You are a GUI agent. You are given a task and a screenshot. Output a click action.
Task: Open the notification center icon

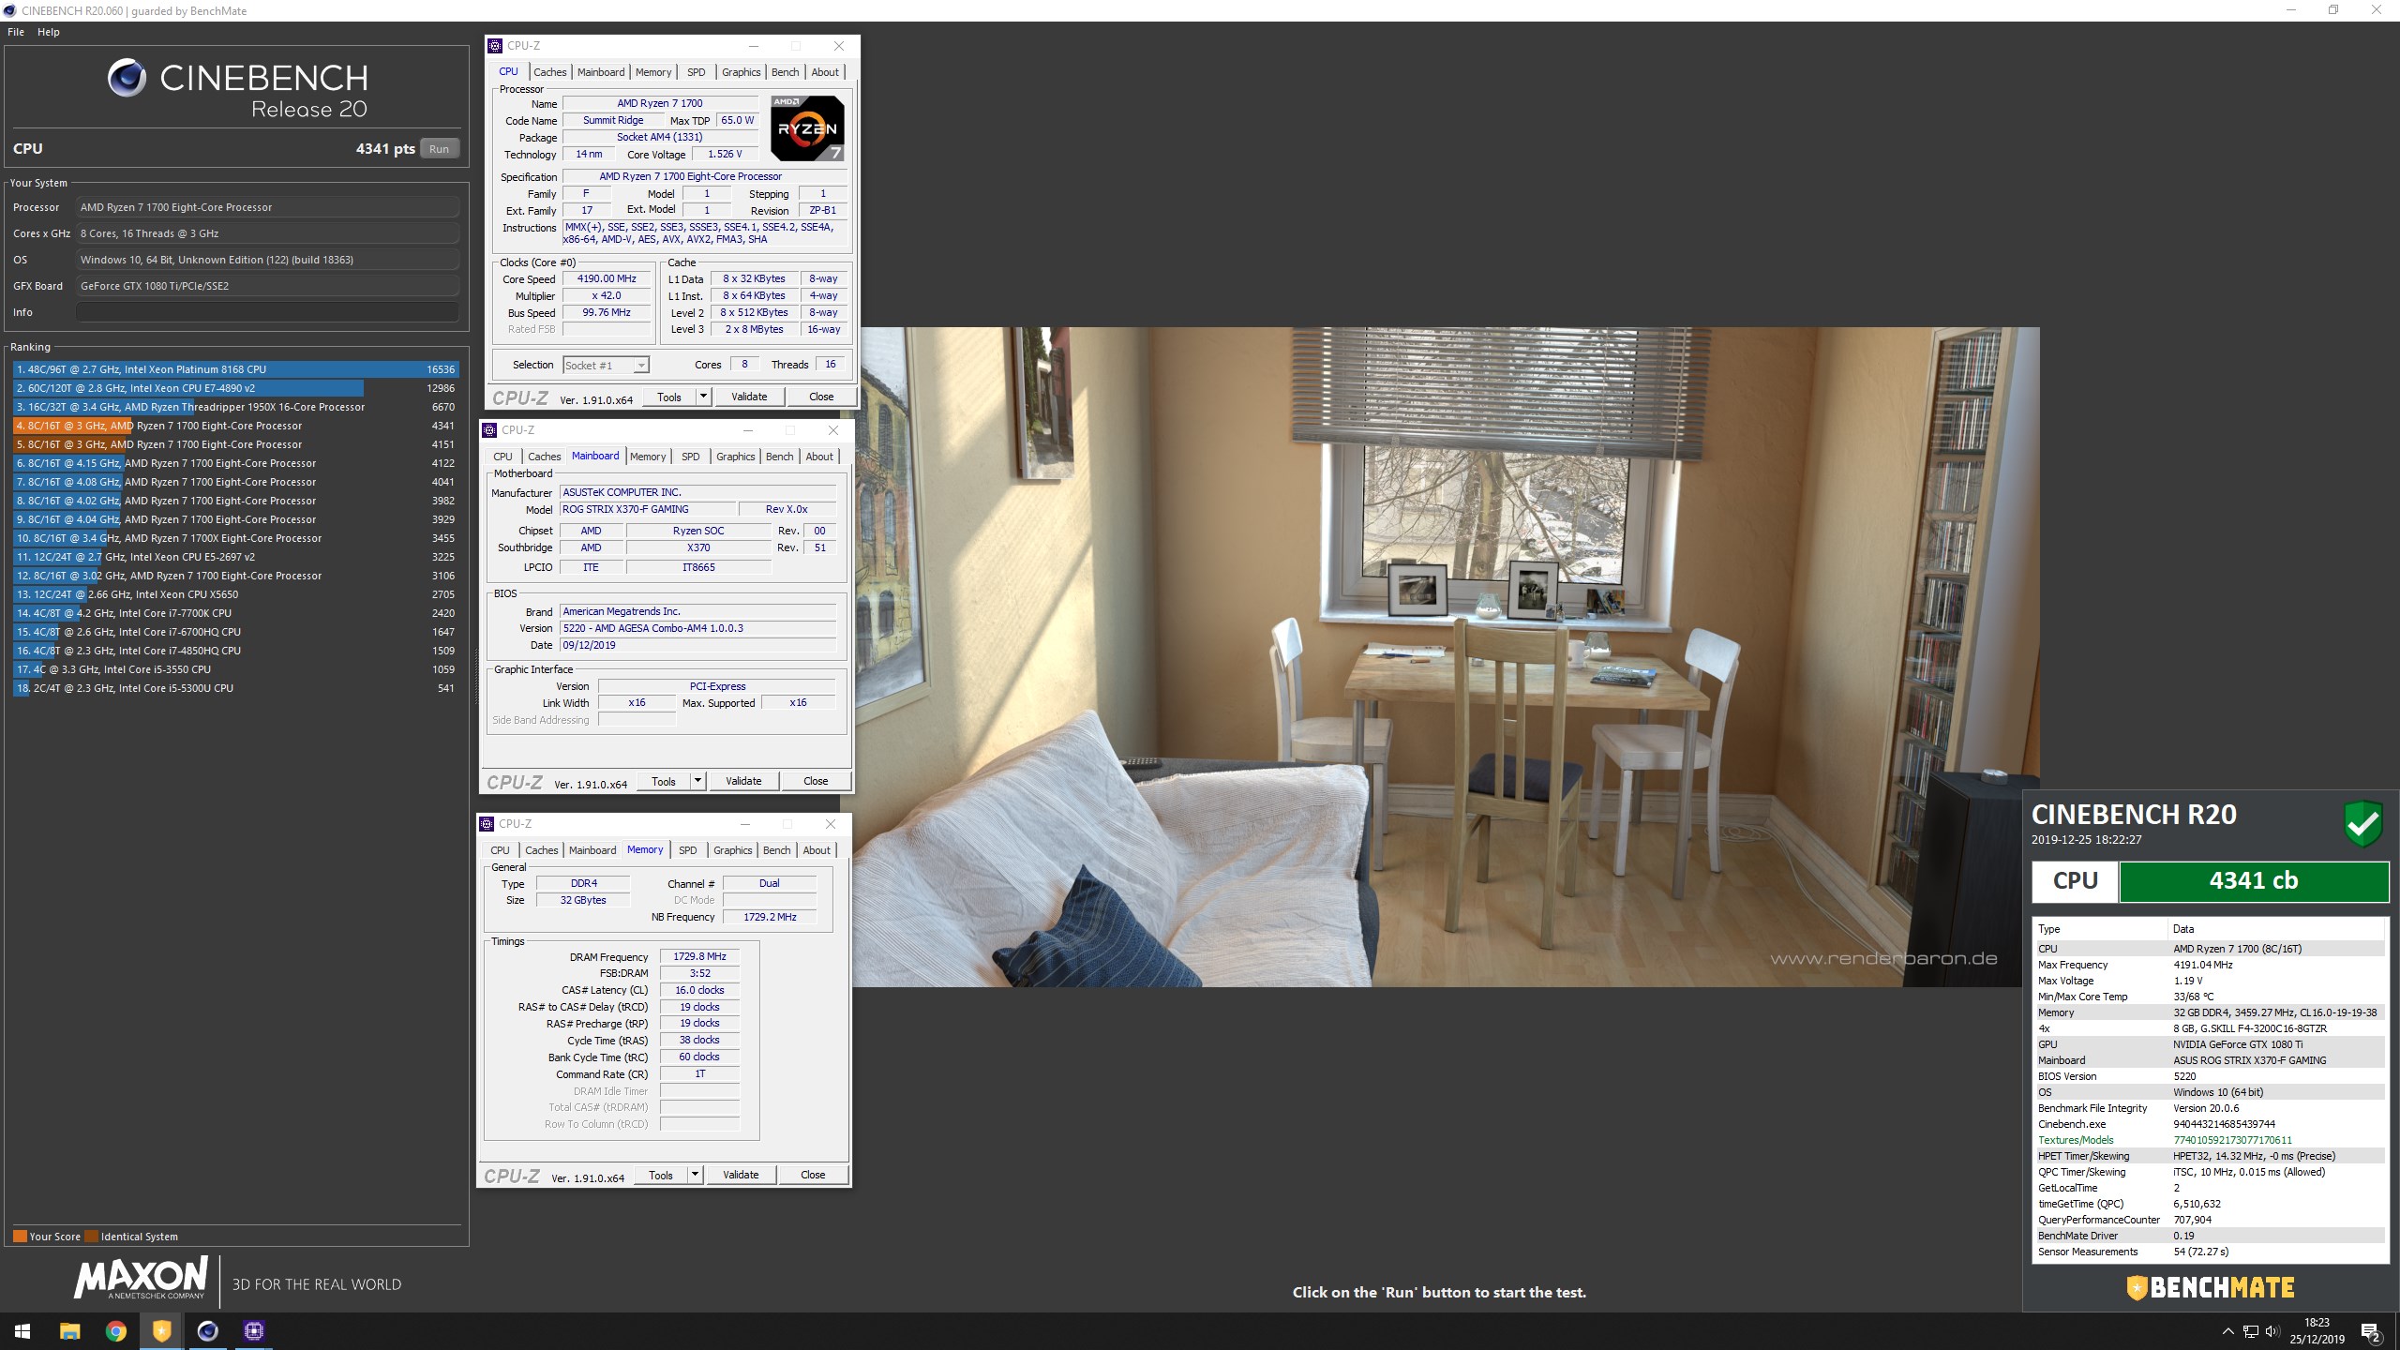click(2371, 1331)
